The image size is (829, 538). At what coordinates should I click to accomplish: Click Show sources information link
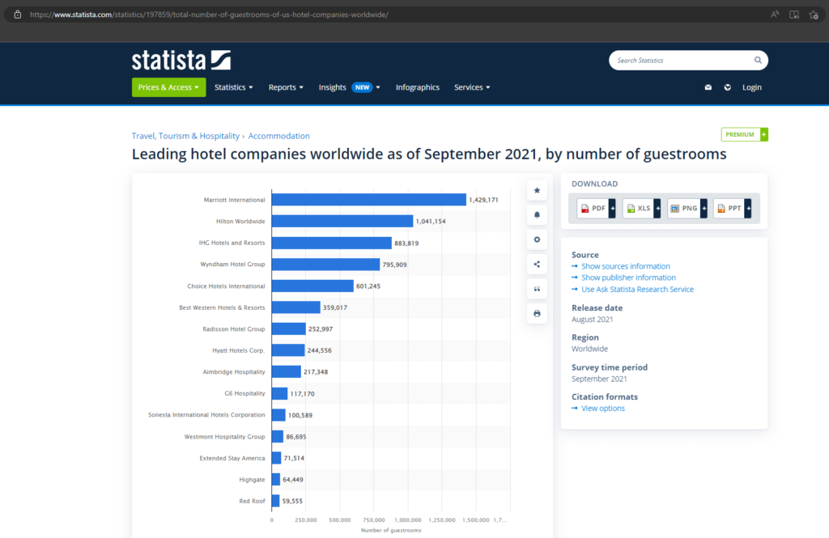pyautogui.click(x=626, y=266)
